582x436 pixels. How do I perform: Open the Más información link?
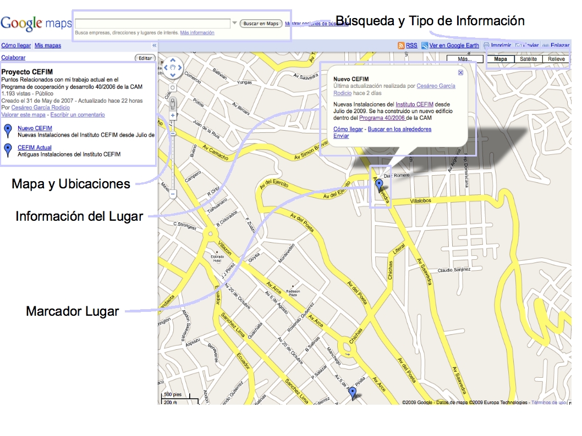(197, 32)
